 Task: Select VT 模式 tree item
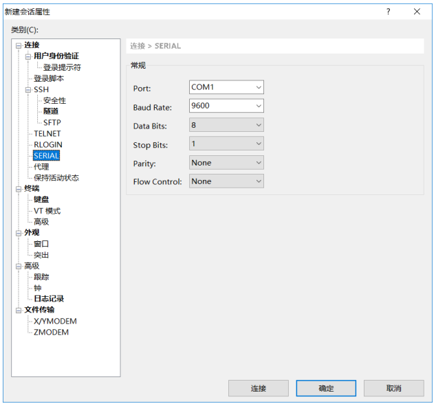tap(47, 211)
